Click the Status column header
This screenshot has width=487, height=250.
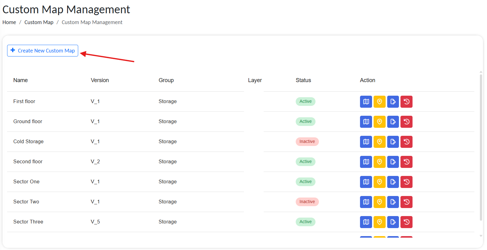click(x=303, y=80)
